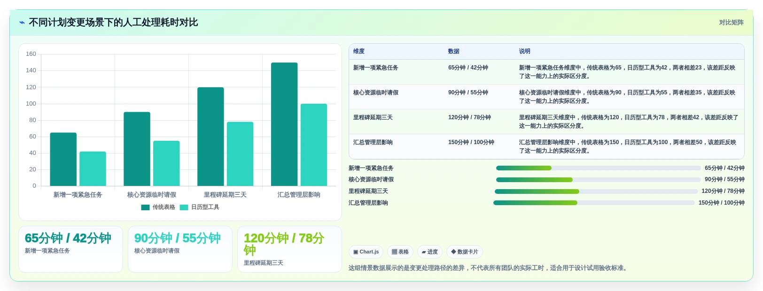Click the 表格 tag chip

click(400, 252)
